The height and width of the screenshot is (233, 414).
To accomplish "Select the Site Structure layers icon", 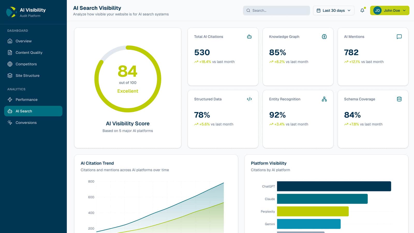I will pyautogui.click(x=10, y=75).
